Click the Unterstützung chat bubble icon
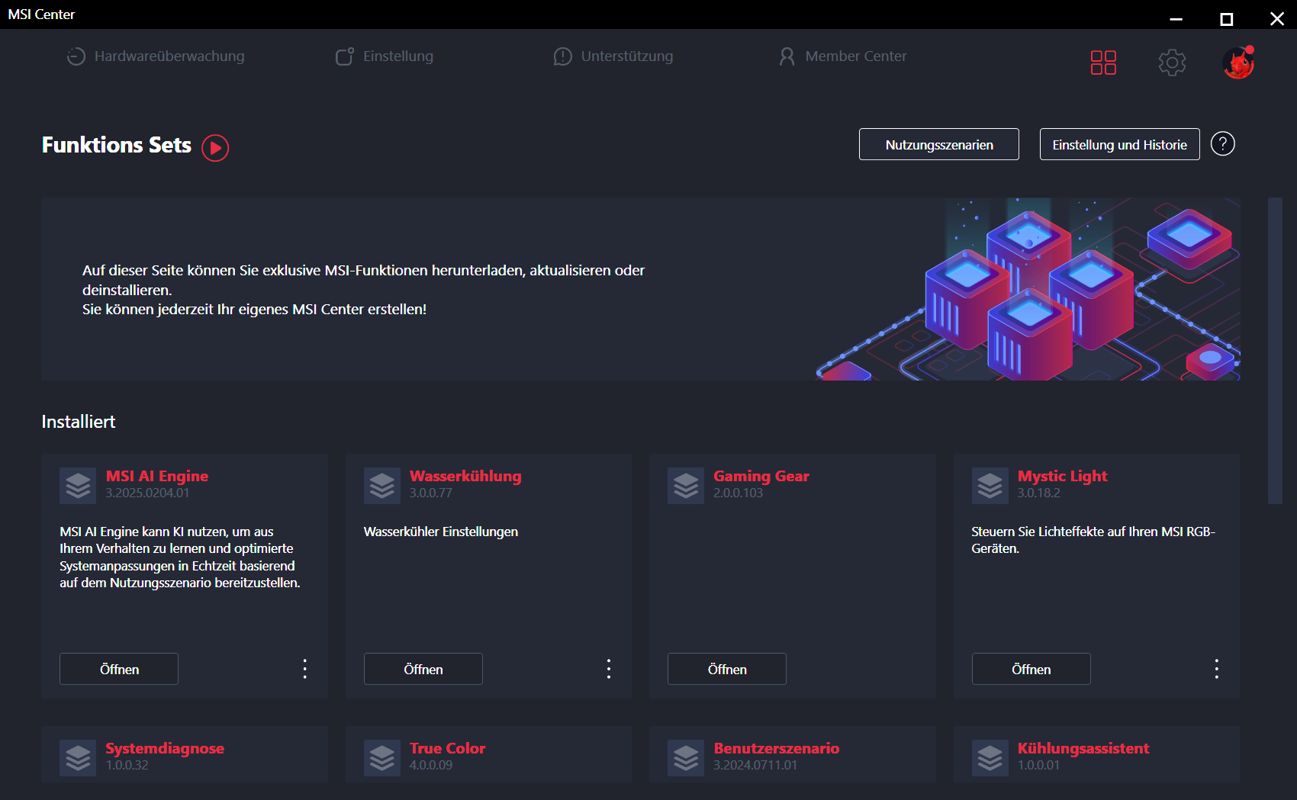Screen dimensions: 1297x800 pos(562,56)
